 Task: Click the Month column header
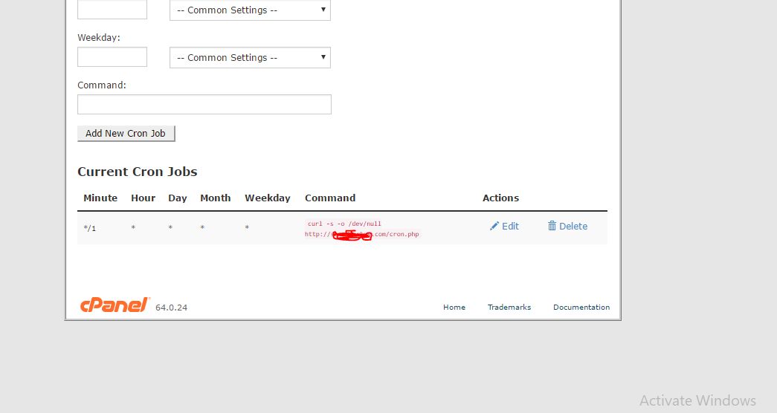[x=216, y=198]
